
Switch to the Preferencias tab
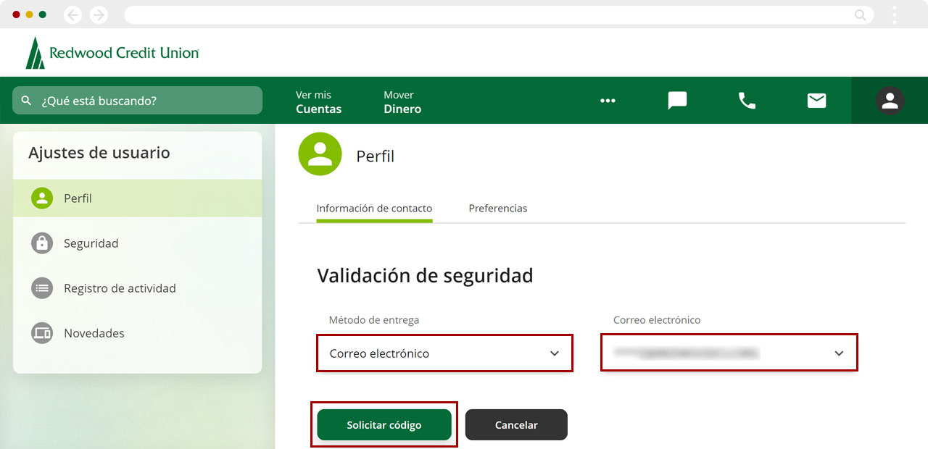tap(498, 209)
